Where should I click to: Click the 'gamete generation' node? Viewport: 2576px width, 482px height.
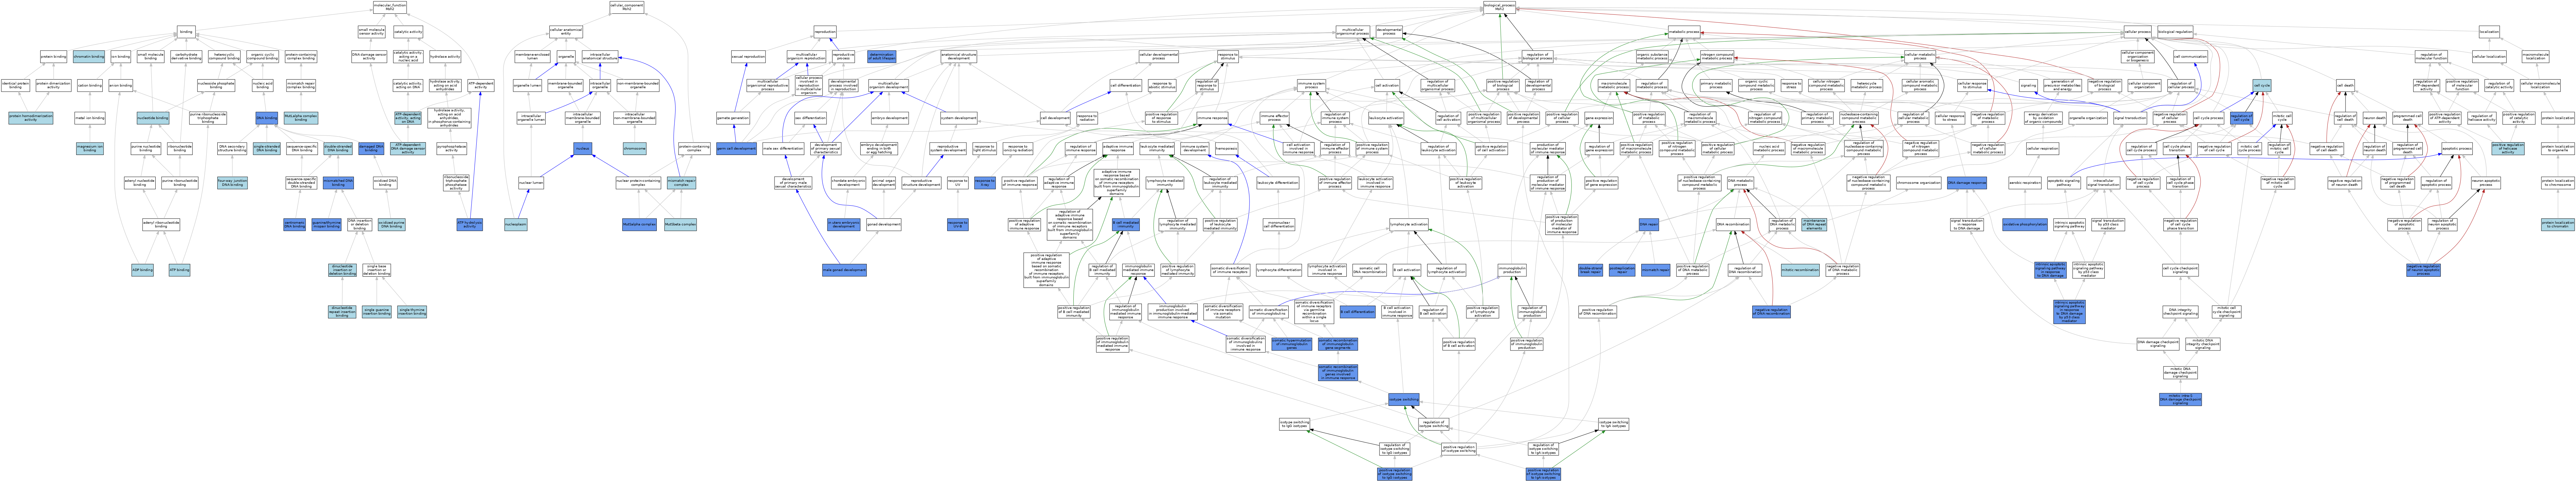pyautogui.click(x=733, y=118)
